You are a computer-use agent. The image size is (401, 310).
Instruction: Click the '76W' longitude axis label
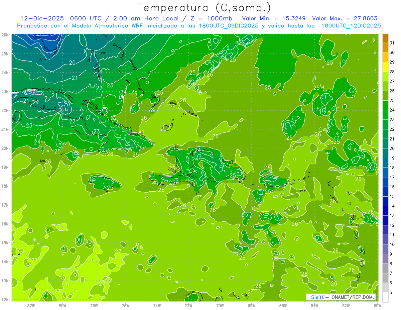[126, 305]
